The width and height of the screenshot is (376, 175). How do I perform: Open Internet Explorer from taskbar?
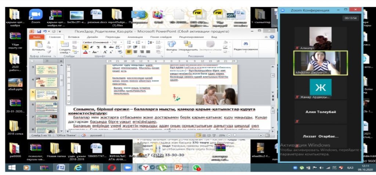coord(78,168)
